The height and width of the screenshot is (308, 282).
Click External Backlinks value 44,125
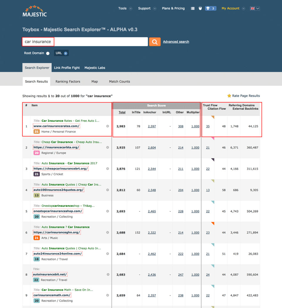click(253, 126)
